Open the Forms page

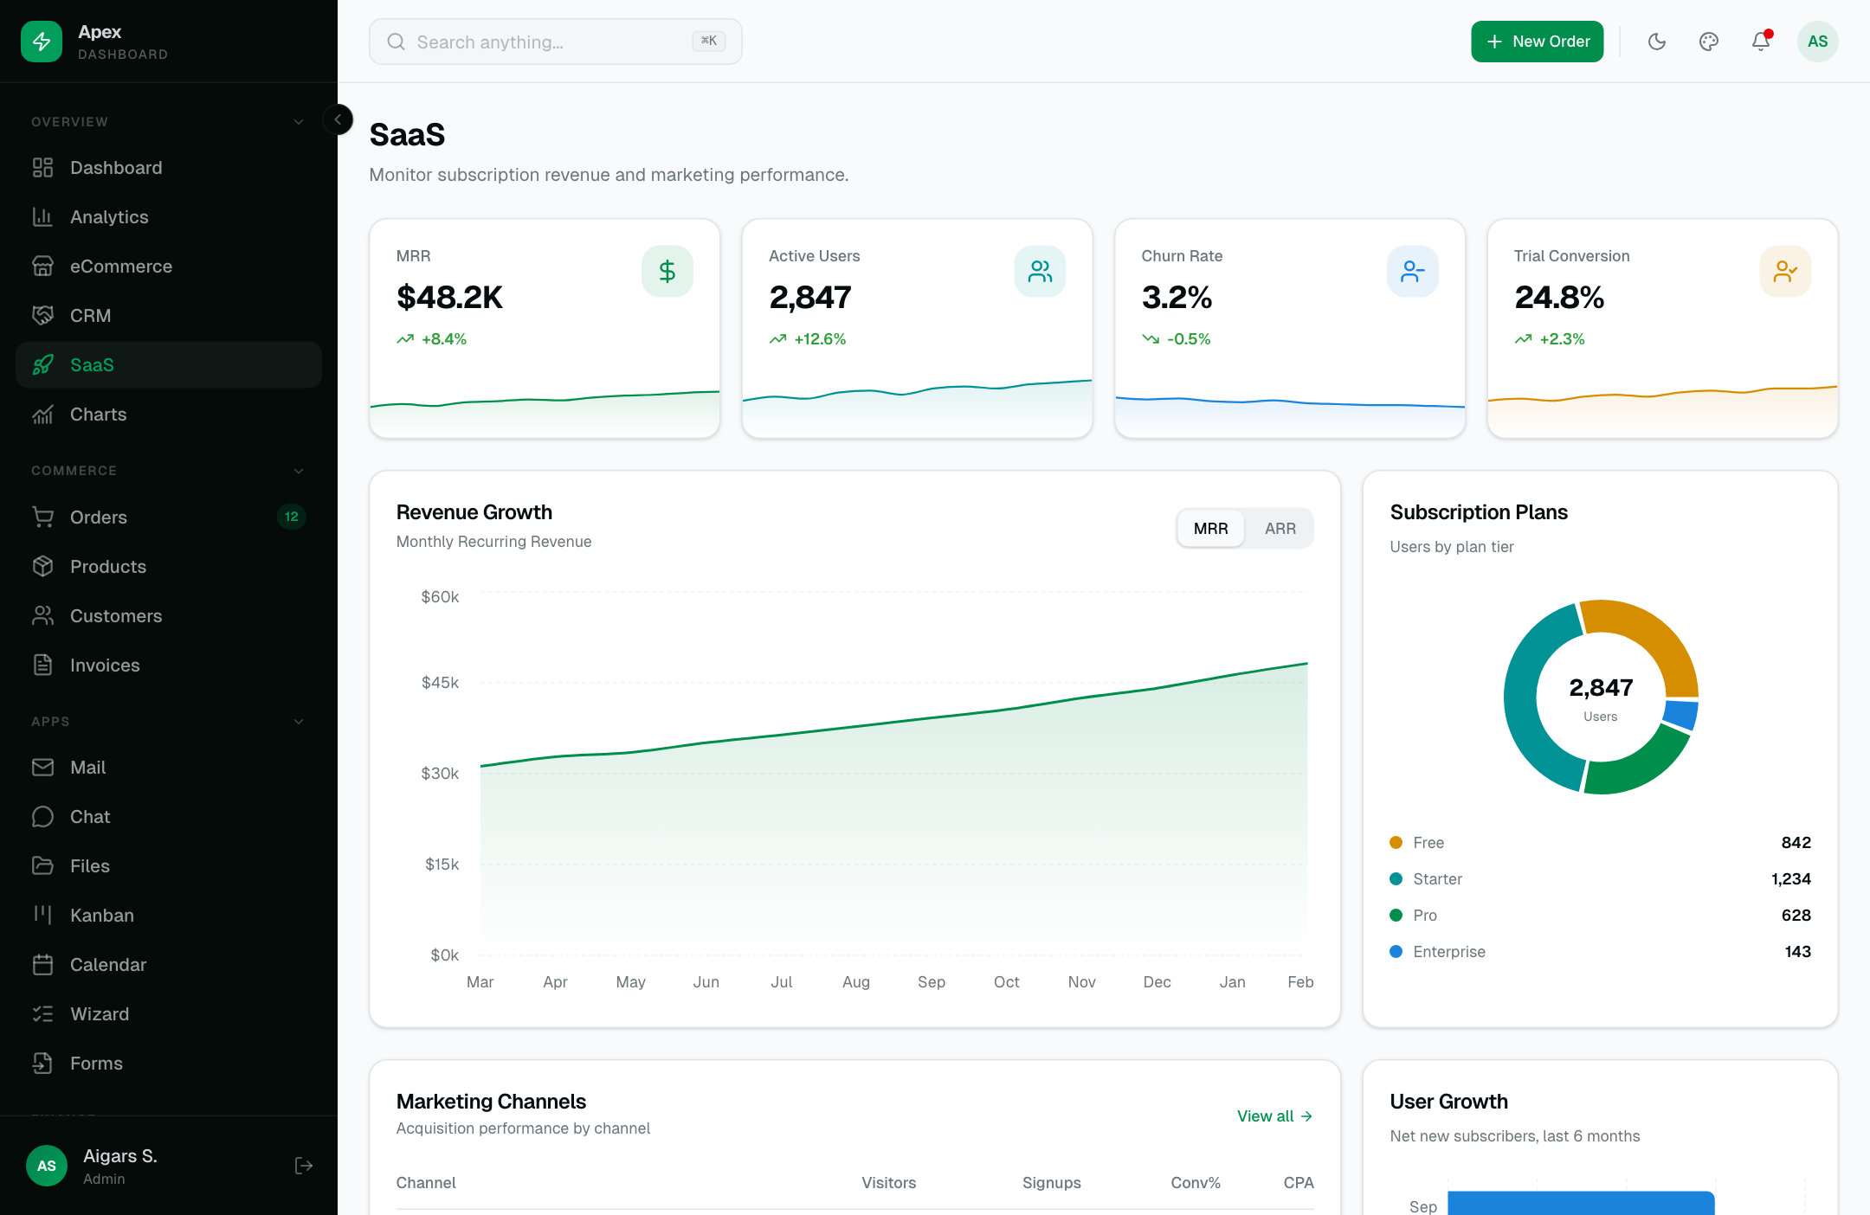click(169, 1064)
